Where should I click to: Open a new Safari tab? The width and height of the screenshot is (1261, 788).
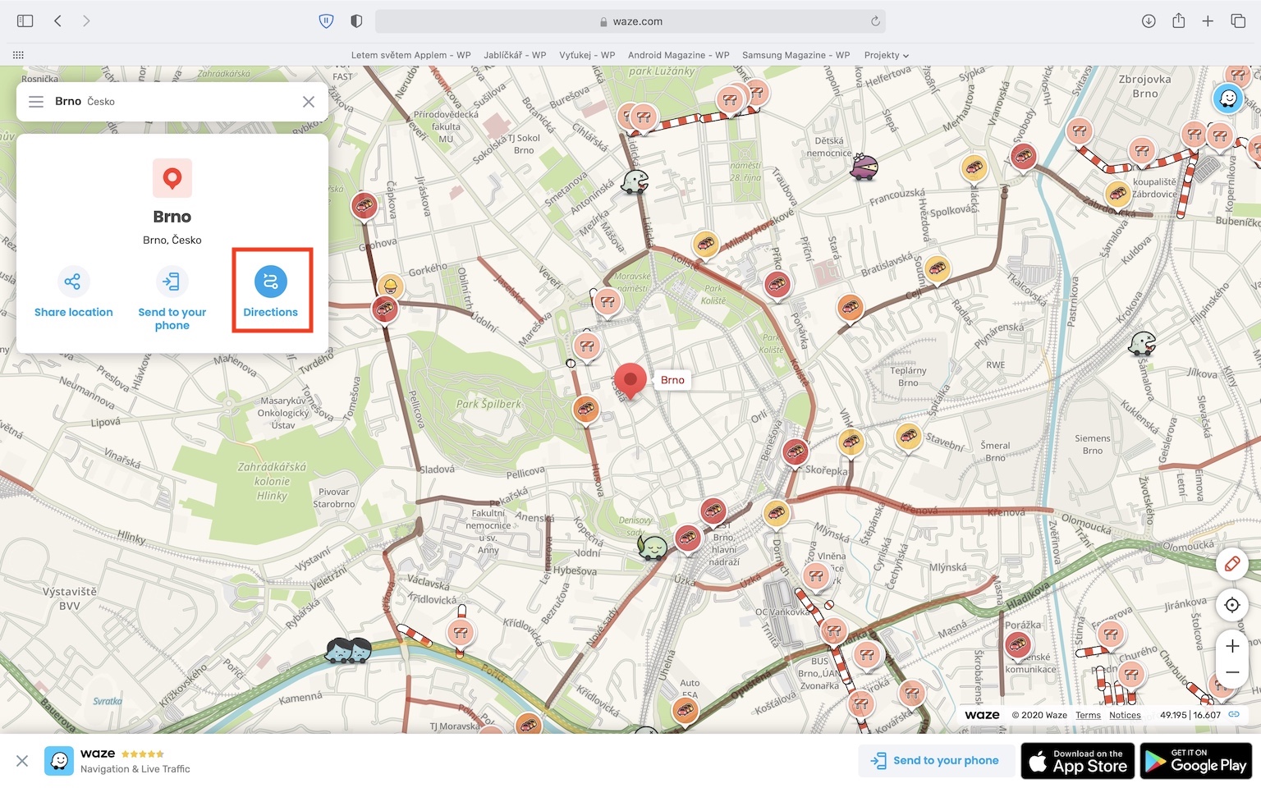(x=1208, y=21)
